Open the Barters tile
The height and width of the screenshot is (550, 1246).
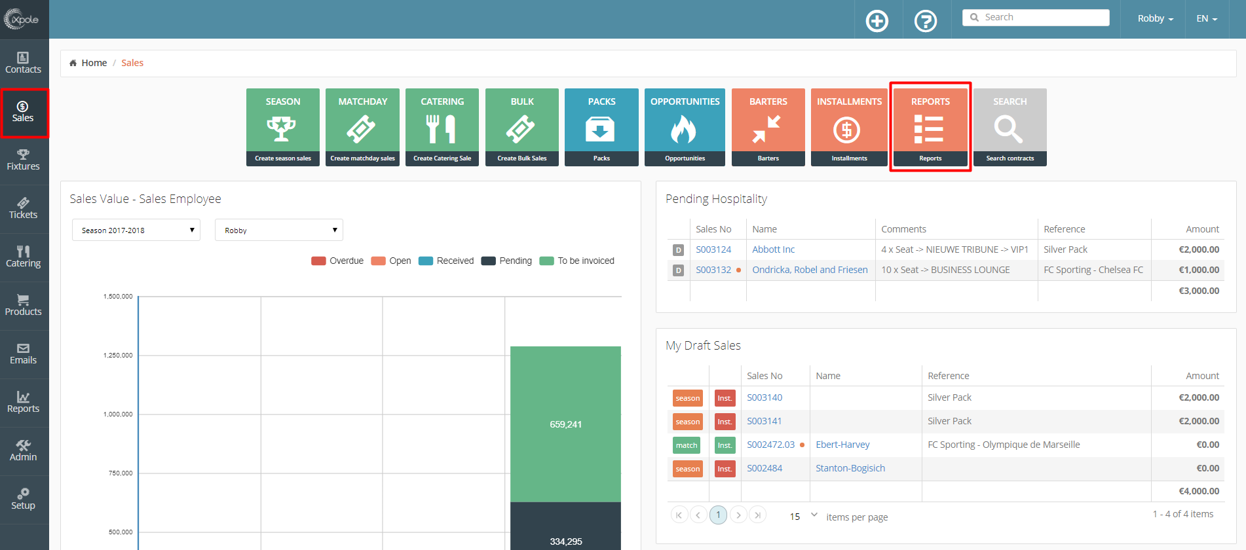tap(768, 127)
